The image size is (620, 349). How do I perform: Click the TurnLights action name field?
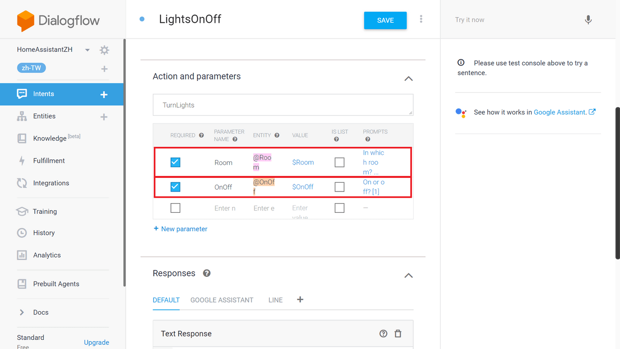point(283,105)
